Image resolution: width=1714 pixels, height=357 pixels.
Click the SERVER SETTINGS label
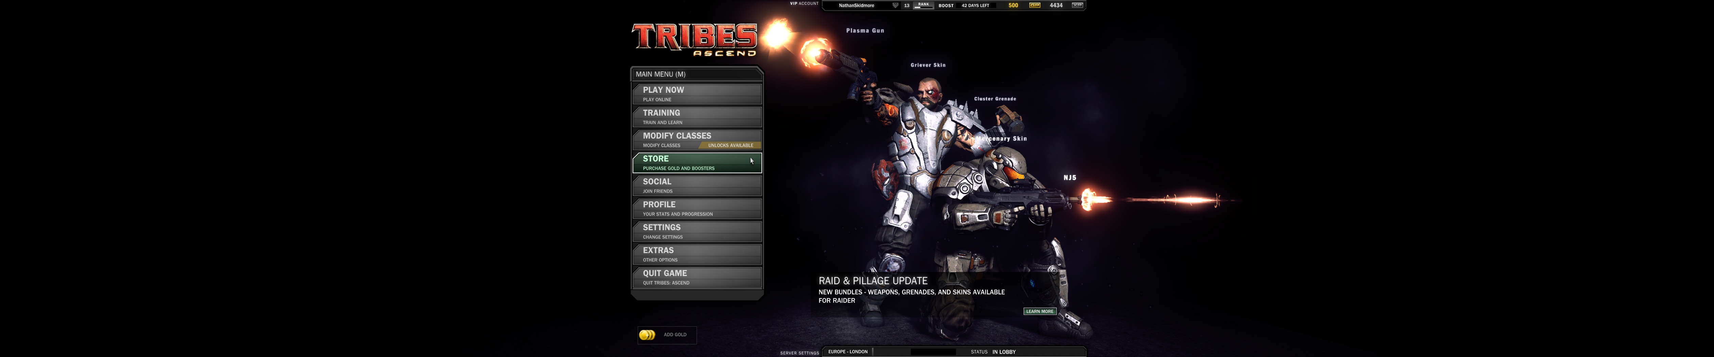pos(799,353)
